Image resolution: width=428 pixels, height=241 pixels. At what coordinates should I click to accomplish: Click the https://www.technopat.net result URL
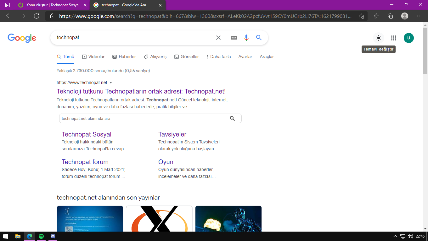tap(82, 83)
